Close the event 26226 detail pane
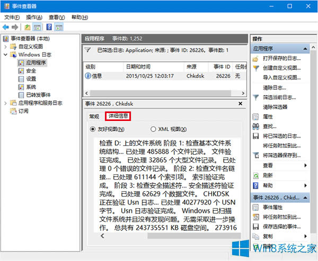Image resolution: width=318 pixels, height=261 pixels. coord(240,104)
